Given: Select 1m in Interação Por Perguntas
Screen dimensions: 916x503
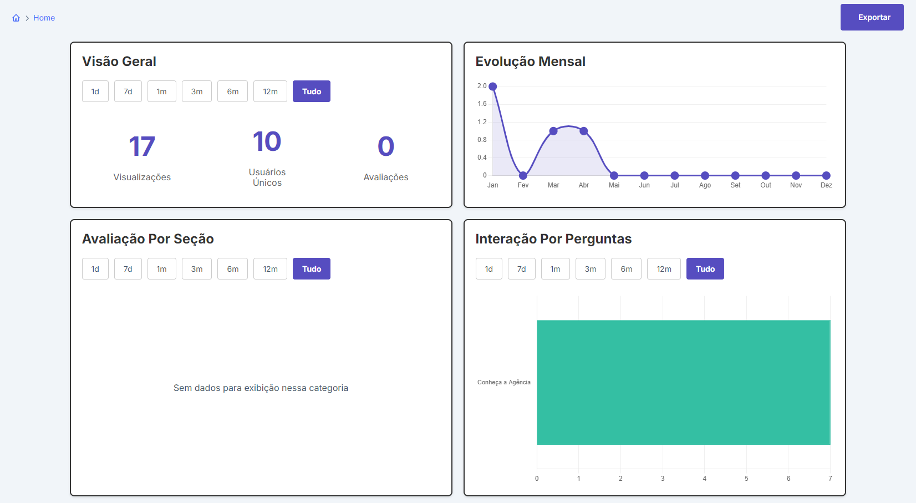Looking at the screenshot, I should 555,269.
